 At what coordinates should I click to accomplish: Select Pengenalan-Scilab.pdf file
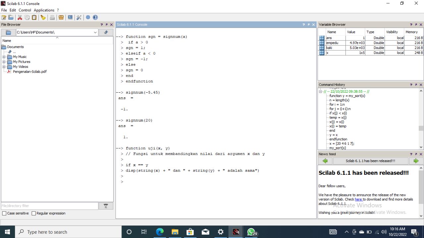pos(30,71)
